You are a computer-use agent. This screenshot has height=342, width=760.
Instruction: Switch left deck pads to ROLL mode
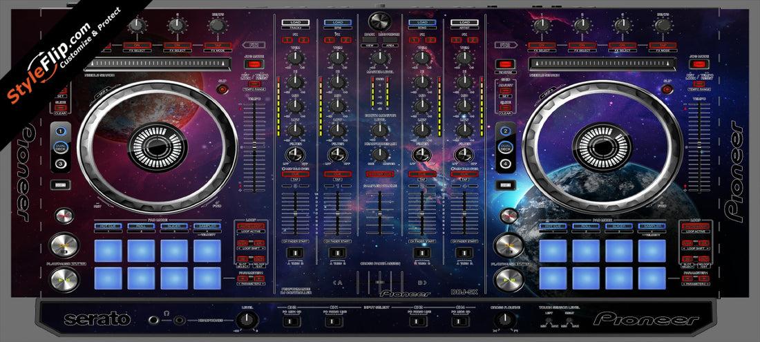pyautogui.click(x=141, y=226)
